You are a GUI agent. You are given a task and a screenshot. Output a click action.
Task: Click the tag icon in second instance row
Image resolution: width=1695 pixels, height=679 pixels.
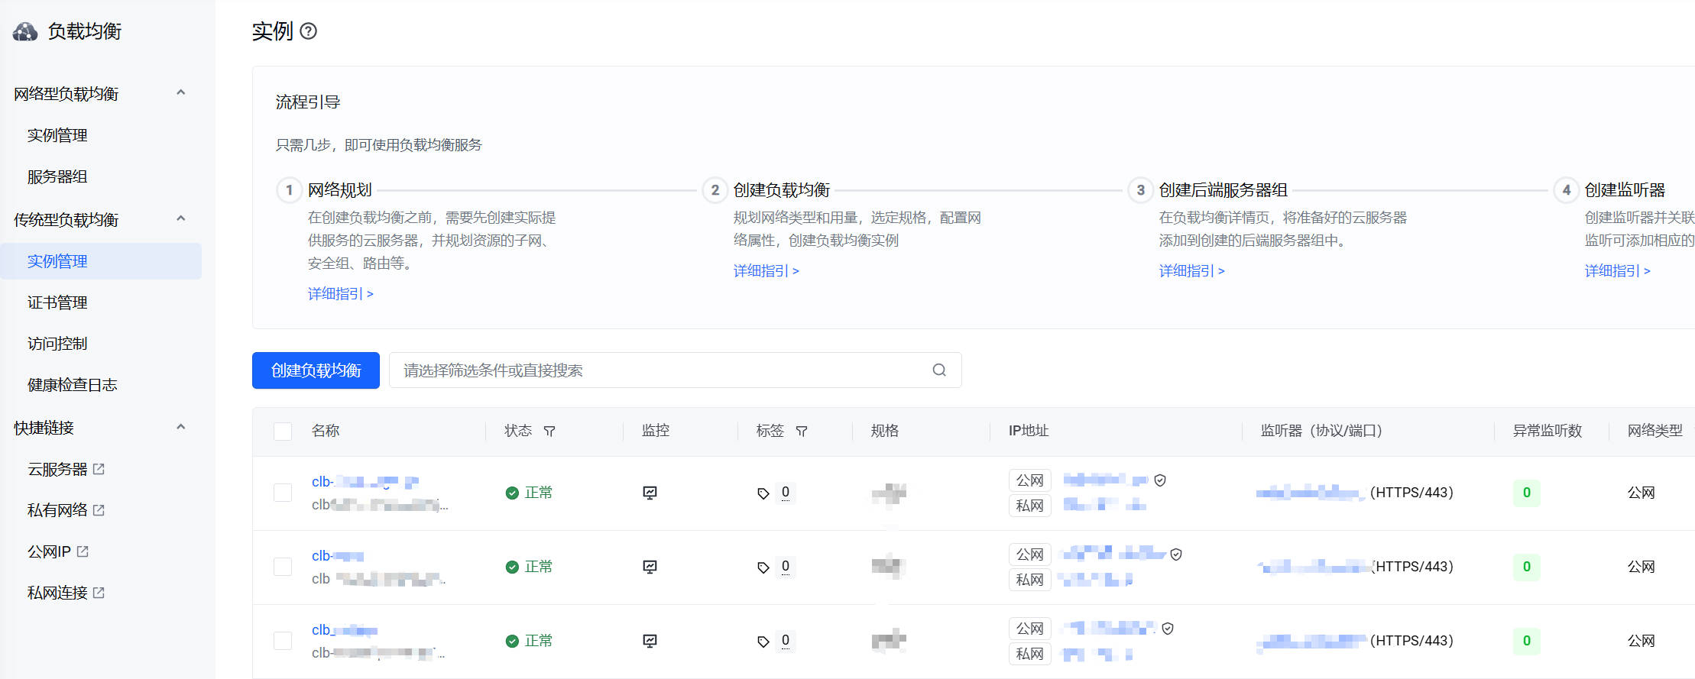(x=763, y=567)
